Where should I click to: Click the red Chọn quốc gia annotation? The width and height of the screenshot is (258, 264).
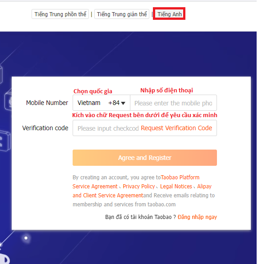(92, 91)
